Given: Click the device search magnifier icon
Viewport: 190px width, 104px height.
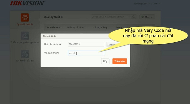Looking at the screenshot, I should (x=133, y=17).
